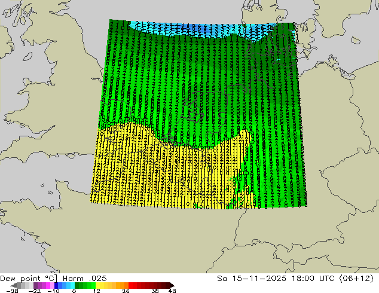Screen dimensions: 379x293
Task: Click the '18:00 UTC' time text
Action: coord(313,279)
